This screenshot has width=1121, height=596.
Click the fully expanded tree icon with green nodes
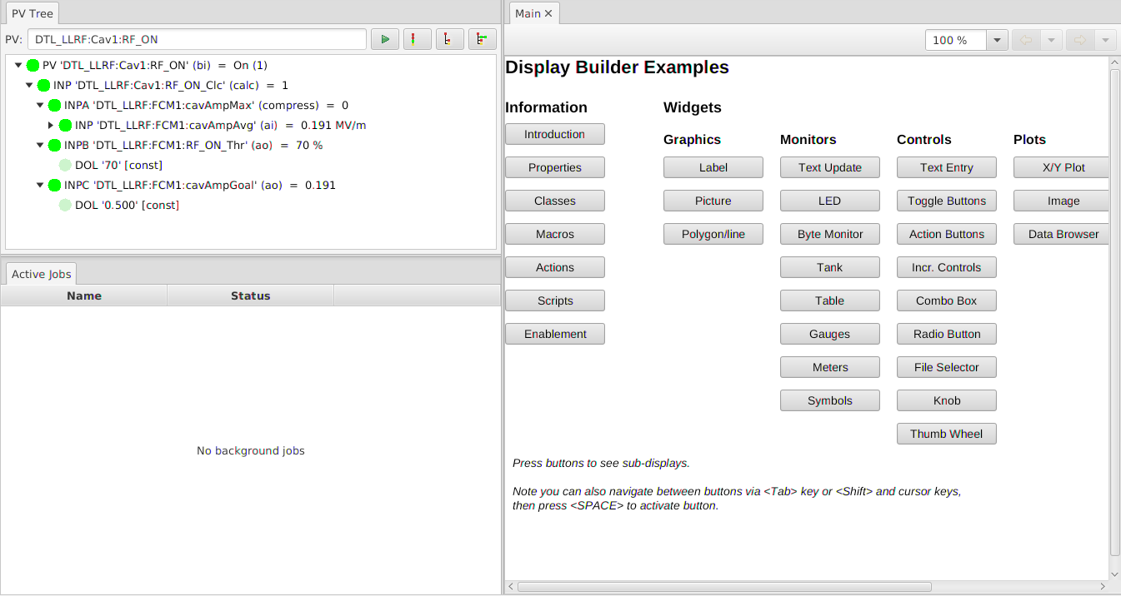(x=482, y=39)
